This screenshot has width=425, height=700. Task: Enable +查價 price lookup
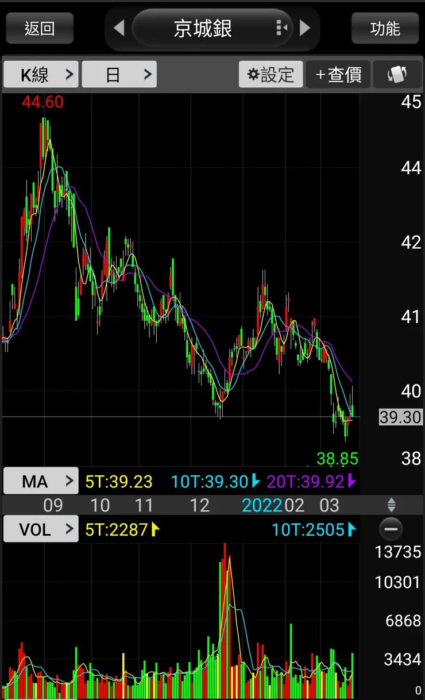[338, 74]
